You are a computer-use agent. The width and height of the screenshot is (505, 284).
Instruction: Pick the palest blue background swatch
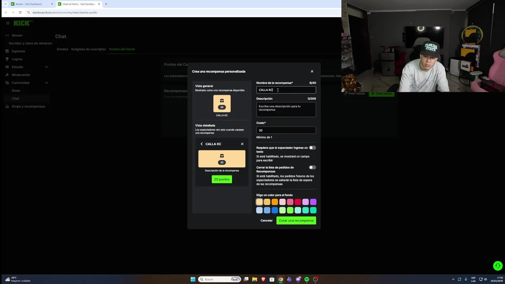[259, 210]
